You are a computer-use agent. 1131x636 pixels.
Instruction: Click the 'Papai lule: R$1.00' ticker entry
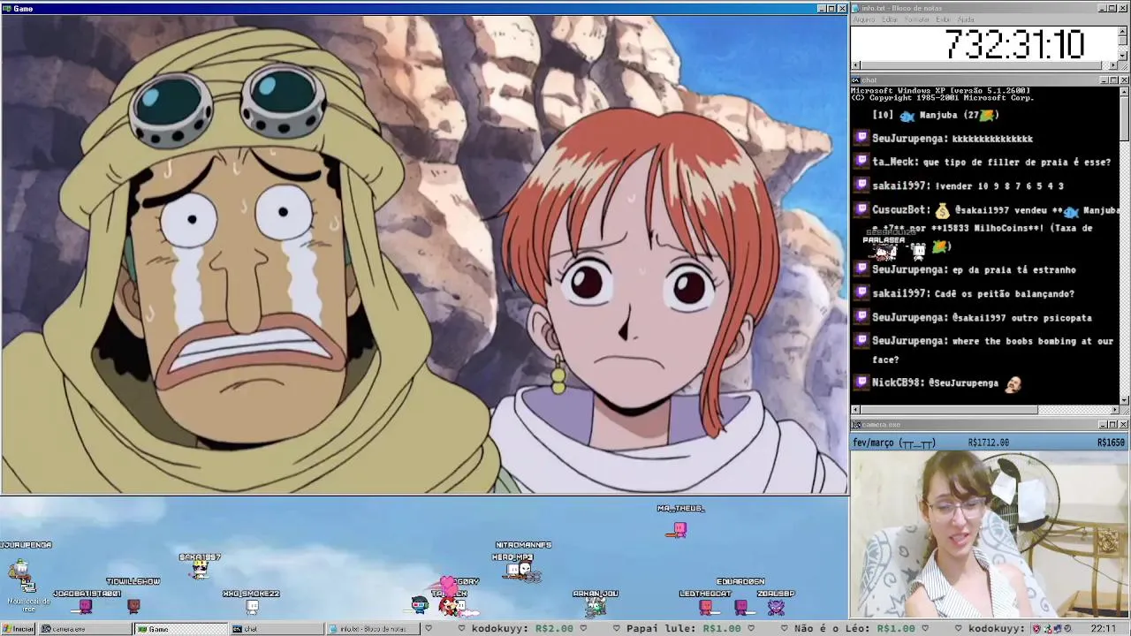pyautogui.click(x=684, y=629)
